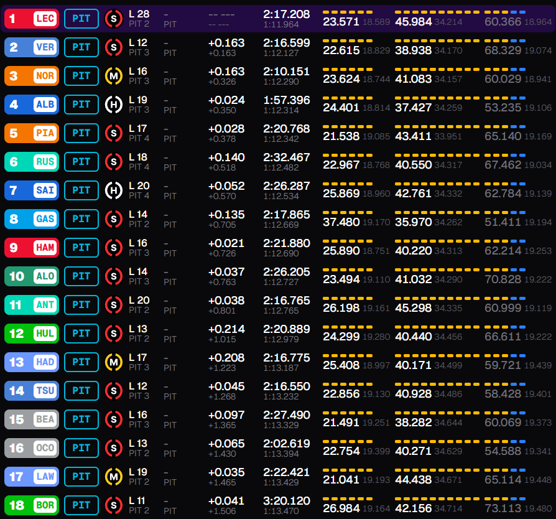Click the PIT status box for HAD

tap(81, 362)
